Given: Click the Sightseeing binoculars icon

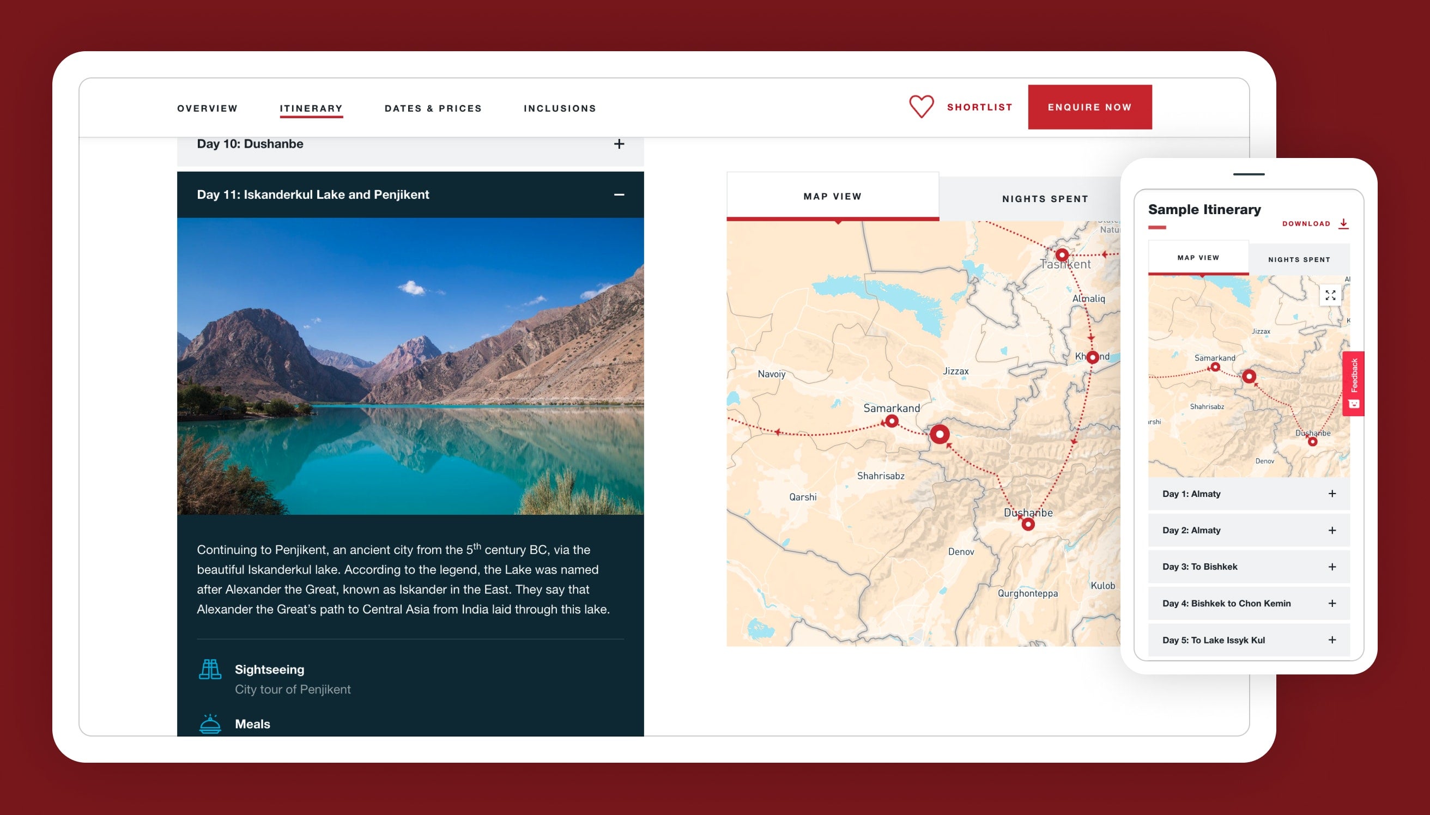Looking at the screenshot, I should pyautogui.click(x=210, y=669).
